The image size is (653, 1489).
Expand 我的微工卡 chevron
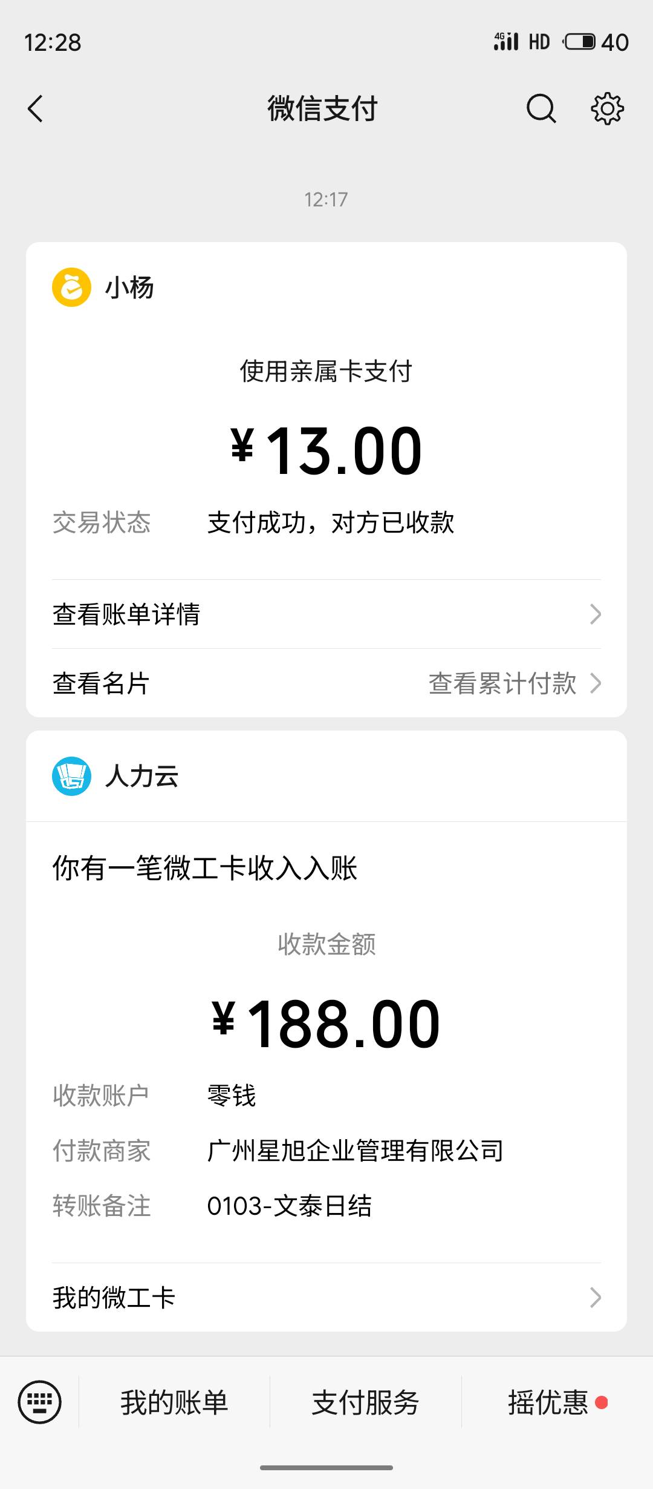595,1298
